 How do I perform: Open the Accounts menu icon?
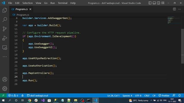click(x=5, y=80)
